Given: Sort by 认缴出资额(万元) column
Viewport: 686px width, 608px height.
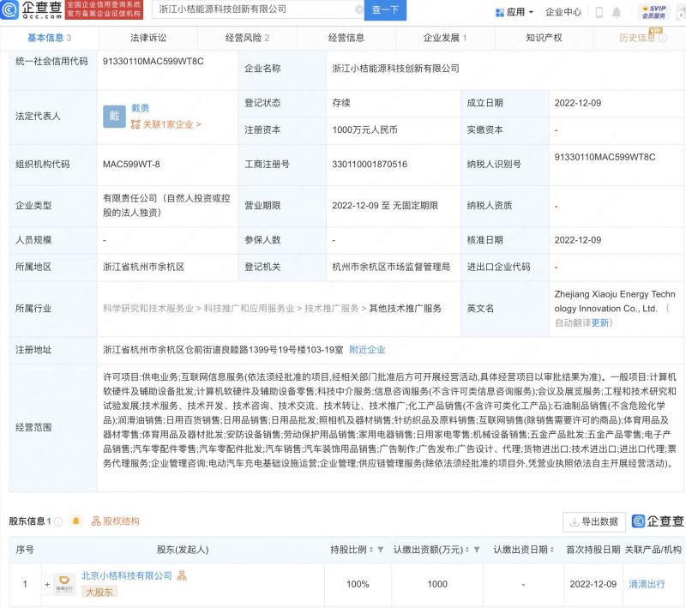Looking at the screenshot, I should click(466, 550).
